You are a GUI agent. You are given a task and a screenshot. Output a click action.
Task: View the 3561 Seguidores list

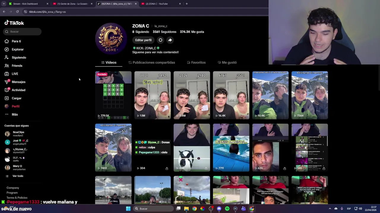pyautogui.click(x=164, y=32)
